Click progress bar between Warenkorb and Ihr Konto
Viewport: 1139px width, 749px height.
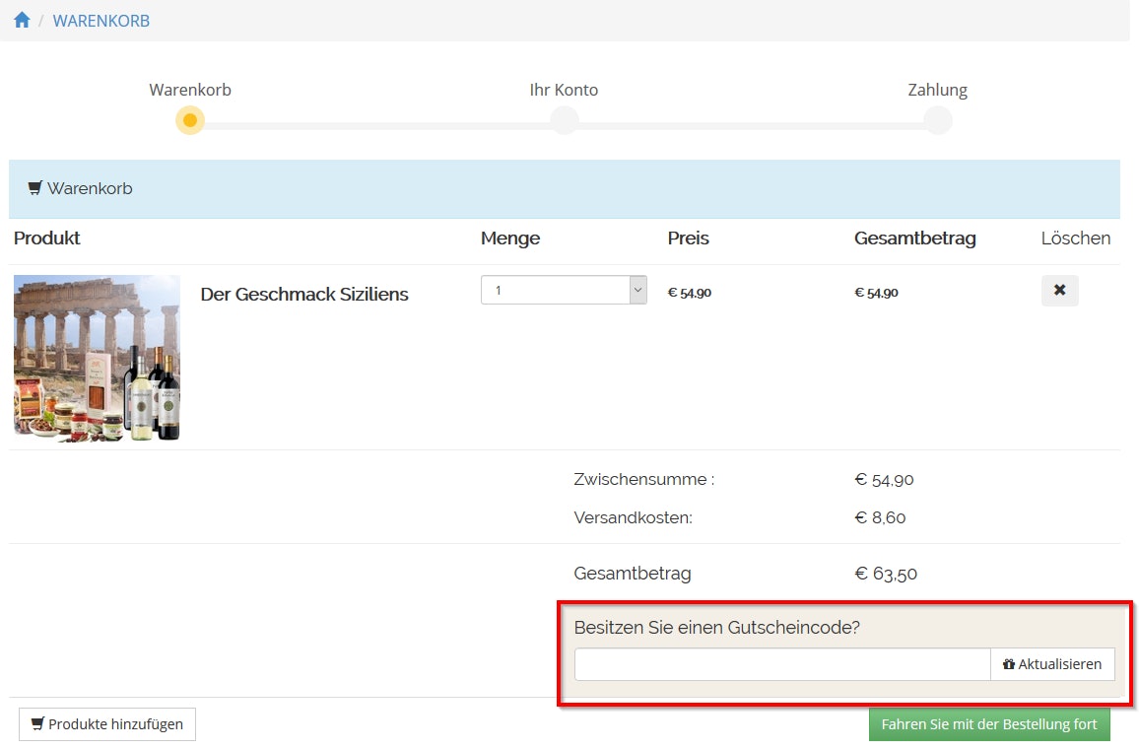[x=376, y=126]
